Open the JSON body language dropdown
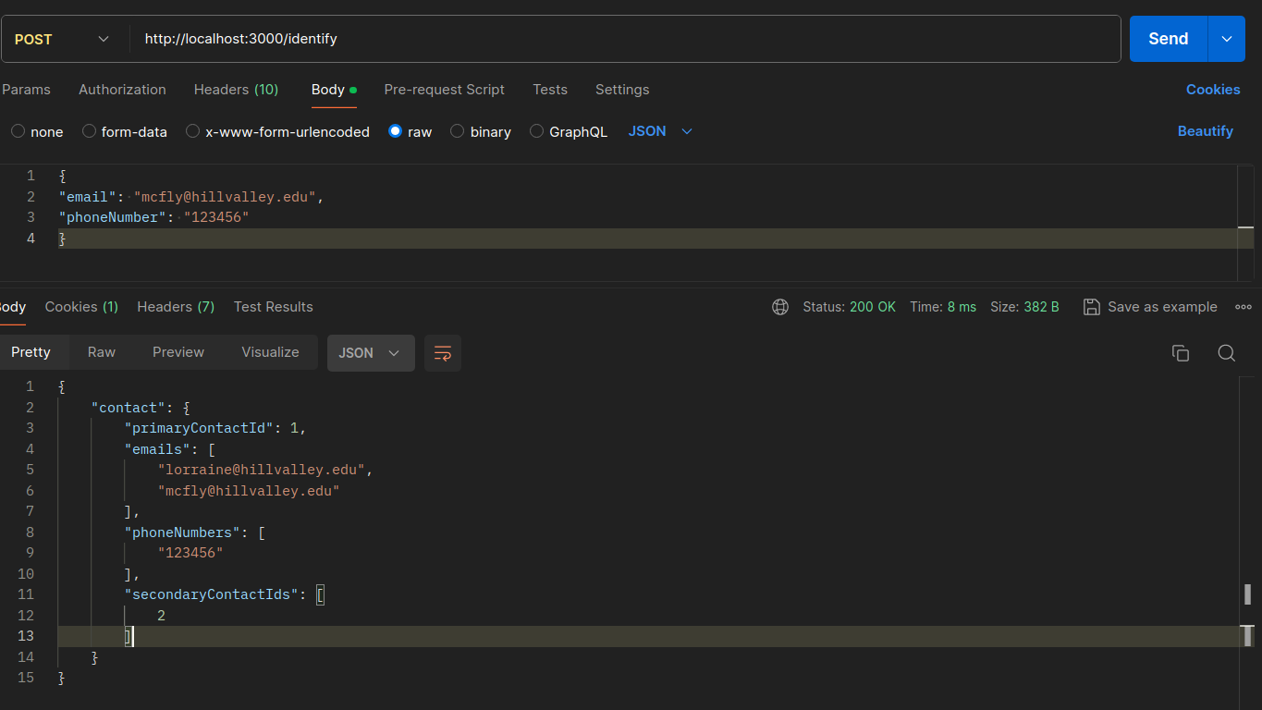 (x=660, y=131)
